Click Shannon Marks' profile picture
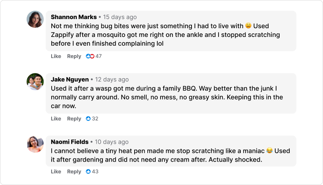This screenshot has width=323, height=185. pos(35,19)
